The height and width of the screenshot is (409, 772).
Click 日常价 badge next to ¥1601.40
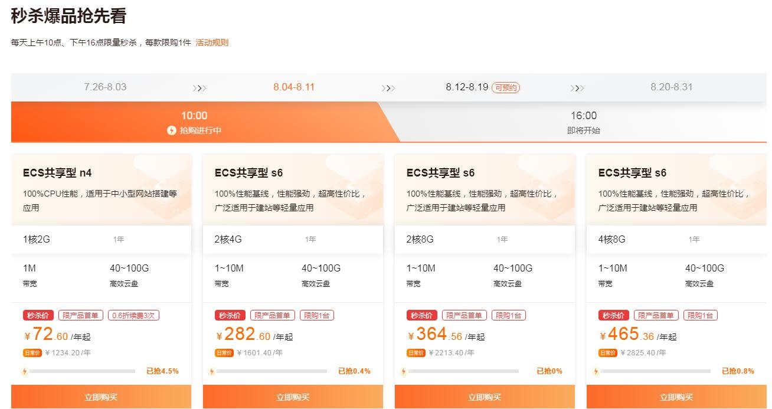[224, 353]
